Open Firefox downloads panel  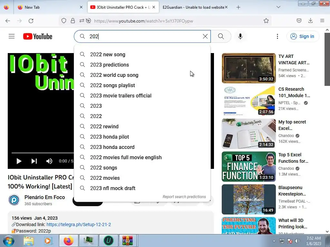click(x=310, y=21)
